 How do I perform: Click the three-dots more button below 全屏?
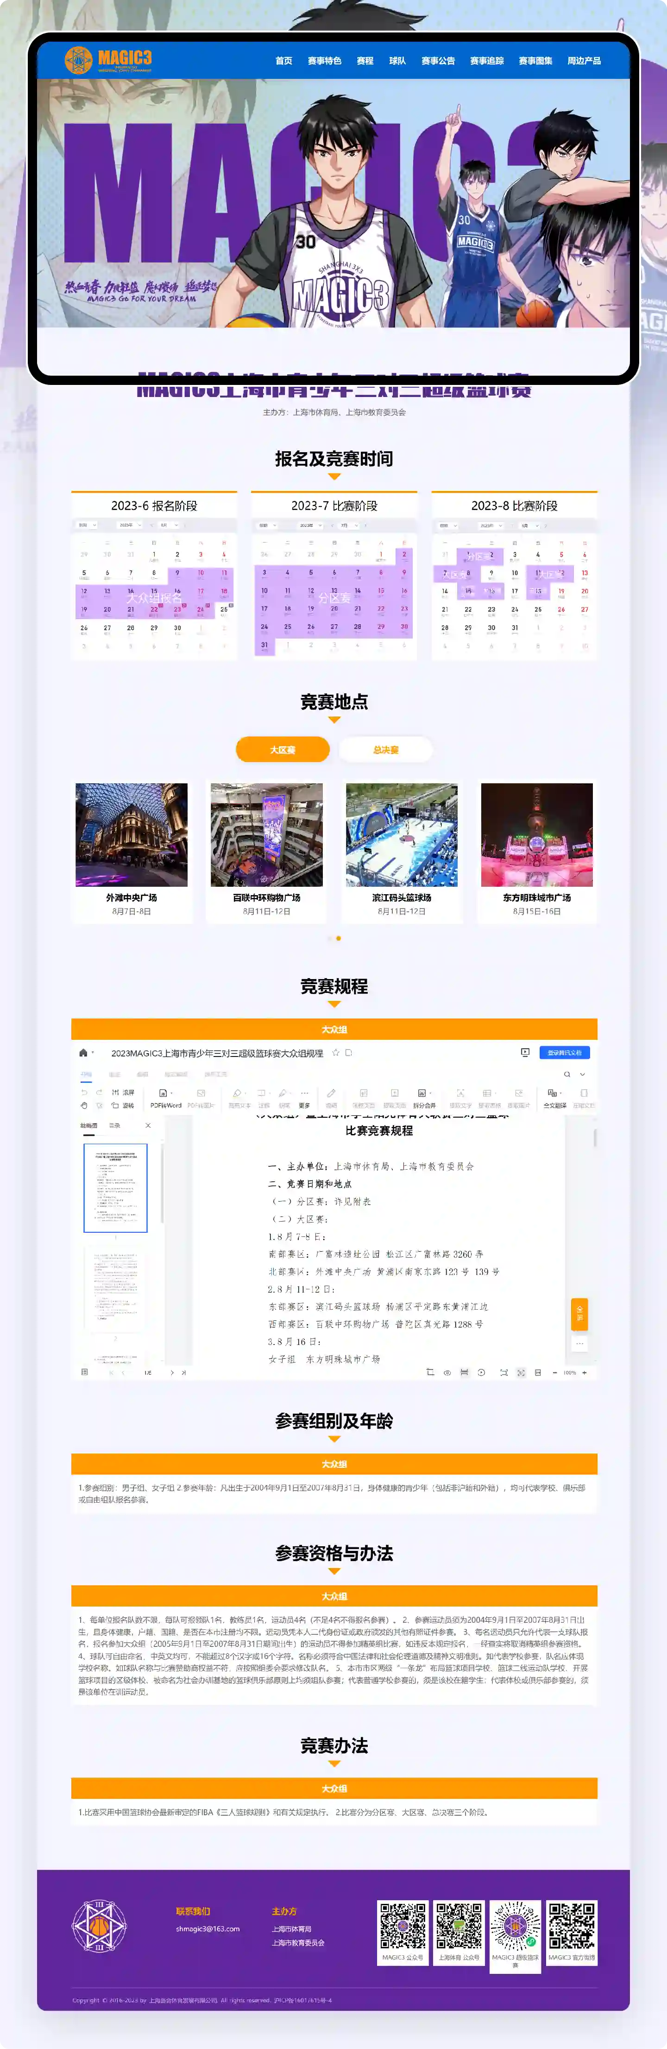[579, 1344]
